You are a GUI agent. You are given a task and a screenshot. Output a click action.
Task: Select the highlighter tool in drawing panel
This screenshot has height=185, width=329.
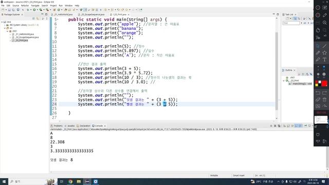[x=318, y=60]
